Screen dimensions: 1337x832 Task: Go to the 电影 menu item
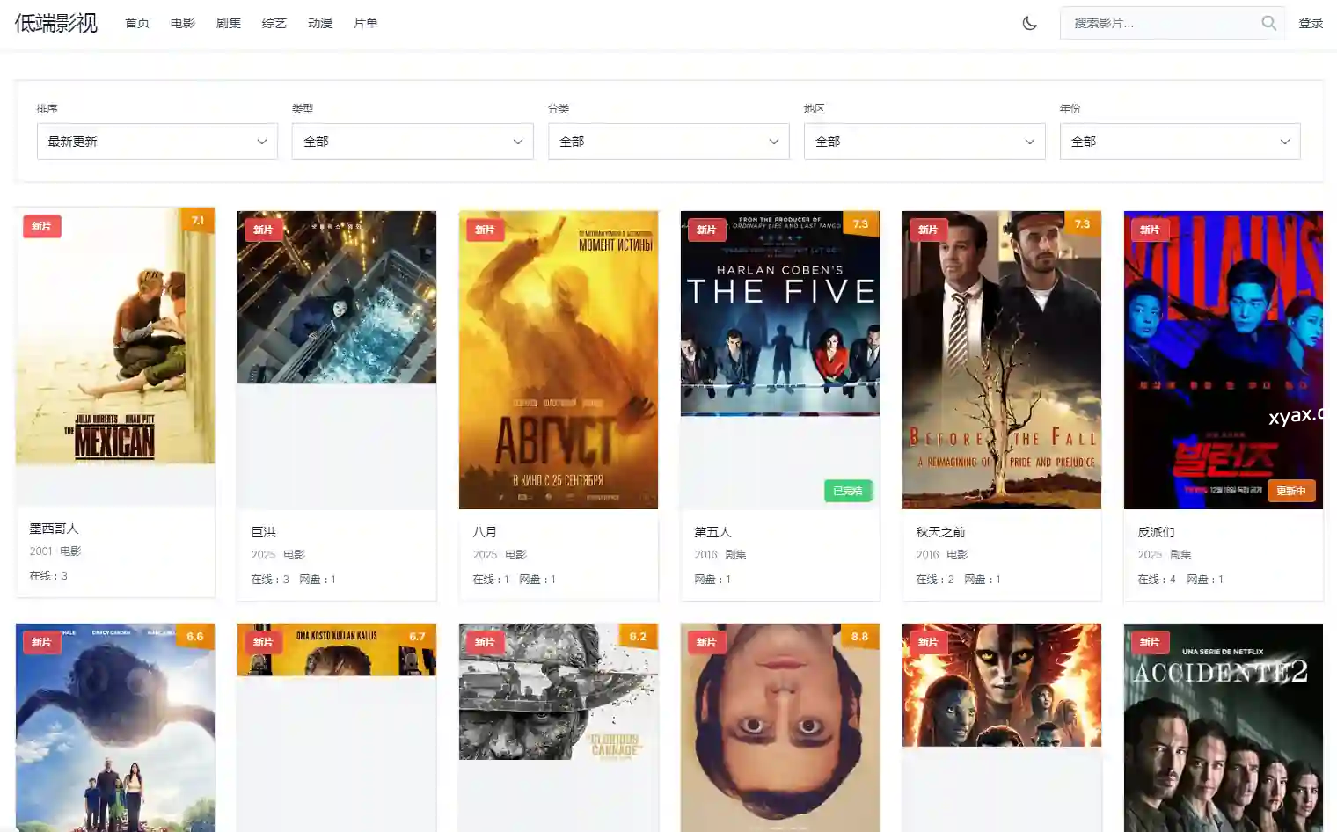[x=183, y=23]
